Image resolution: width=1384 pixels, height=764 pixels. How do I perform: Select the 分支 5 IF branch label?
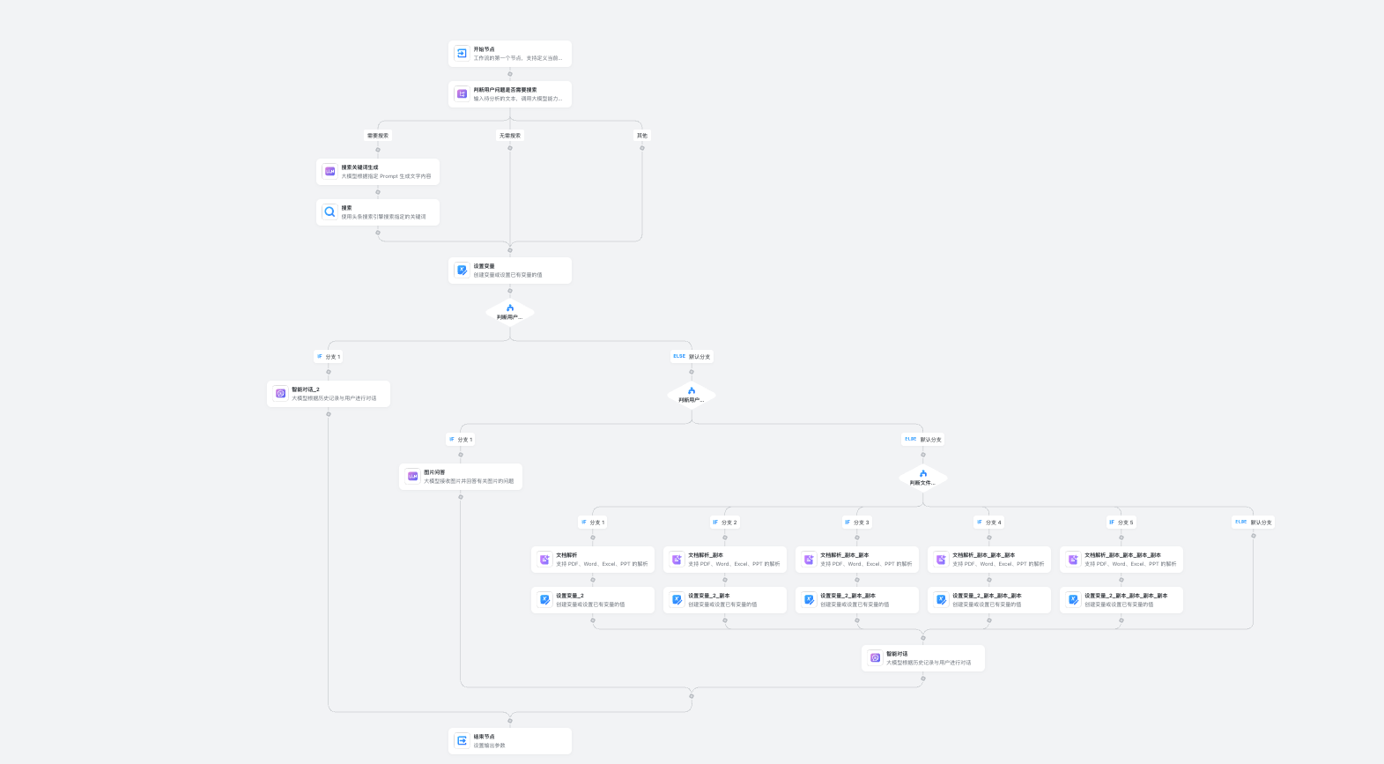pos(1121,523)
